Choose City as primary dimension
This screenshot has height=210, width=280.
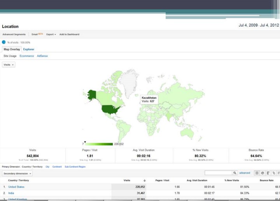[x=47, y=166]
